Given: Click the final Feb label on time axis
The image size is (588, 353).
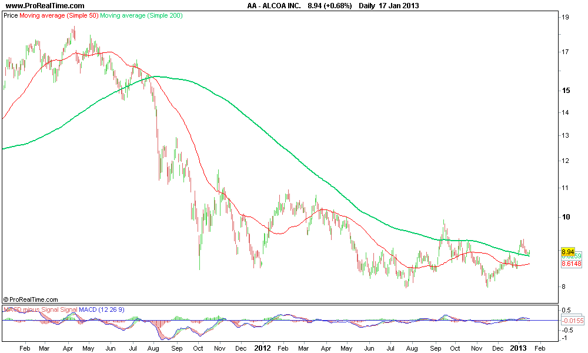Looking at the screenshot, I should tap(540, 348).
